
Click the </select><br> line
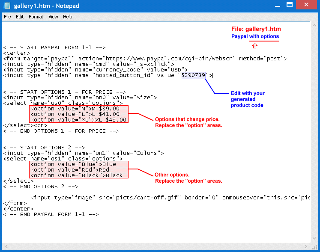click(25, 125)
